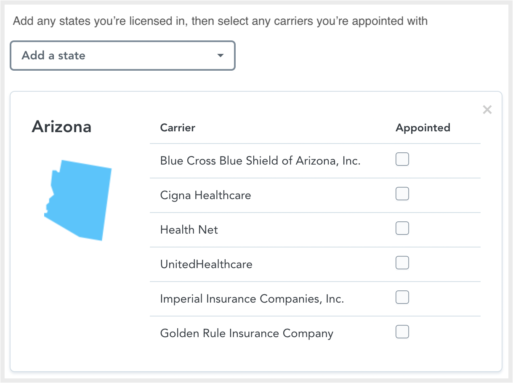Click the Health Net carrier name
This screenshot has height=383, width=513.
189,229
